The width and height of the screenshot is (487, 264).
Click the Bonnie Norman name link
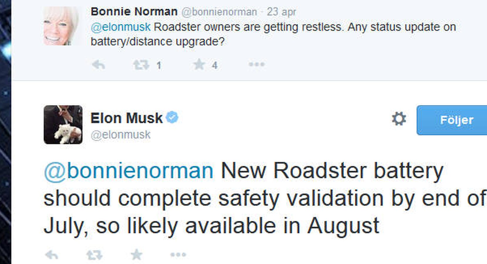134,12
